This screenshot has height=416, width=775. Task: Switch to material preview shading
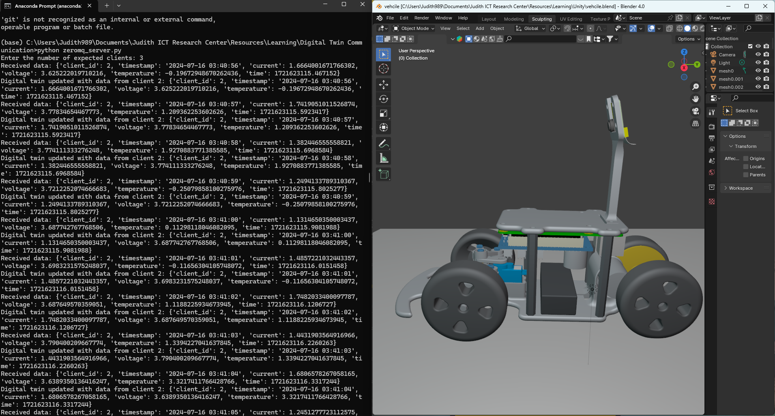[x=695, y=28]
